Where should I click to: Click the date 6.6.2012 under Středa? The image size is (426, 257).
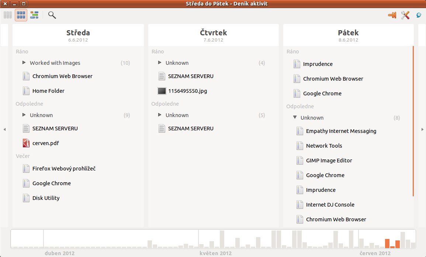[x=78, y=40]
